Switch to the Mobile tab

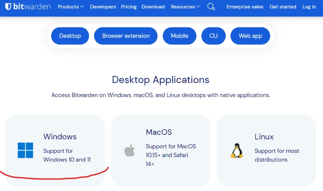pyautogui.click(x=179, y=36)
